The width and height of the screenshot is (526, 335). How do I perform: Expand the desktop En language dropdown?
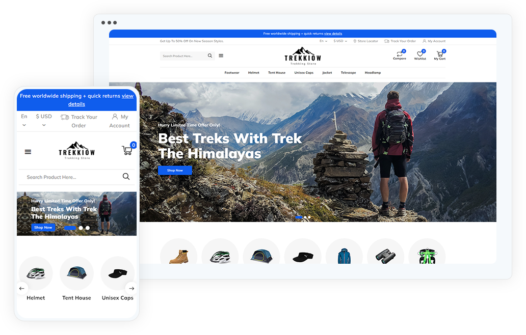tap(323, 41)
